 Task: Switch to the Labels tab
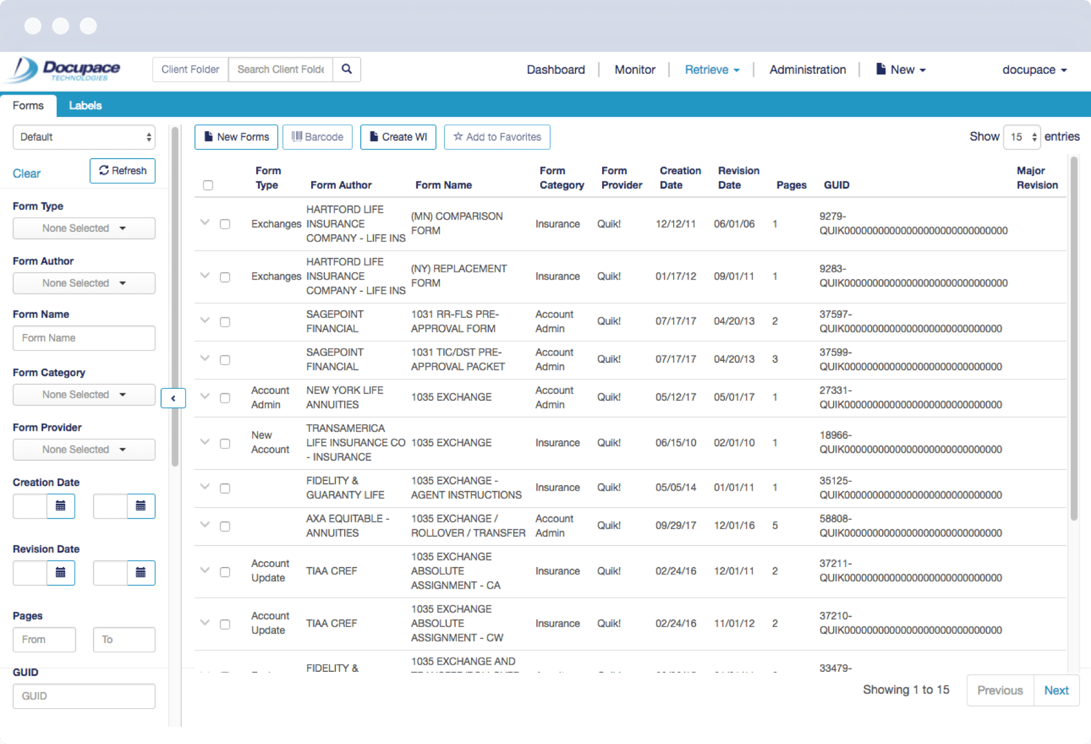coord(85,106)
